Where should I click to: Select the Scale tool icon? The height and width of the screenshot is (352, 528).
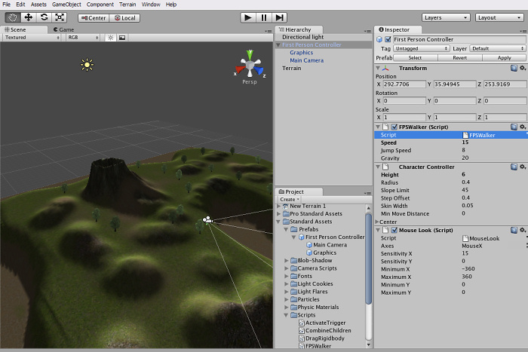[60, 17]
